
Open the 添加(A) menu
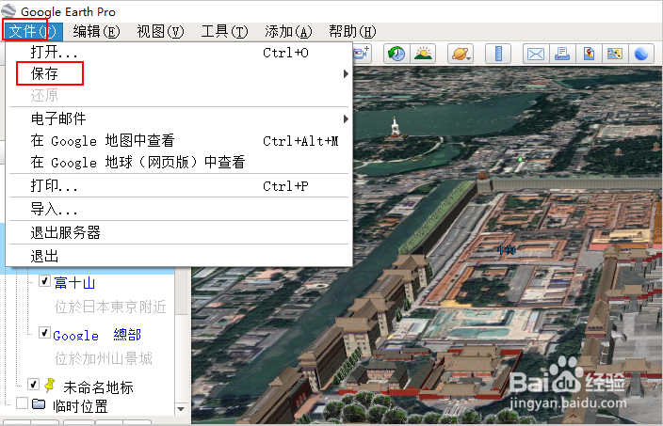(x=288, y=31)
